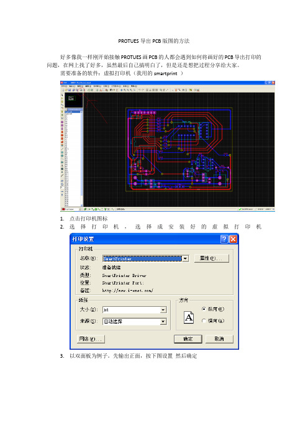Click the object selector list scrollbar

point(81,158)
